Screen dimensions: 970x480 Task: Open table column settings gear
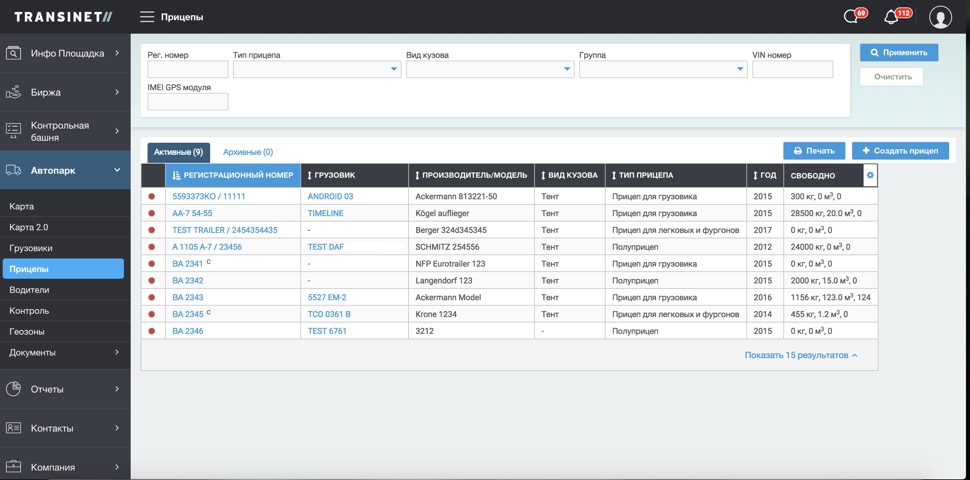[x=870, y=175]
